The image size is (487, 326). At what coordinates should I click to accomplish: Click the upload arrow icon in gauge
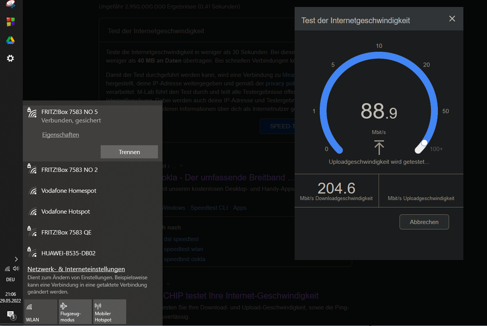(379, 148)
